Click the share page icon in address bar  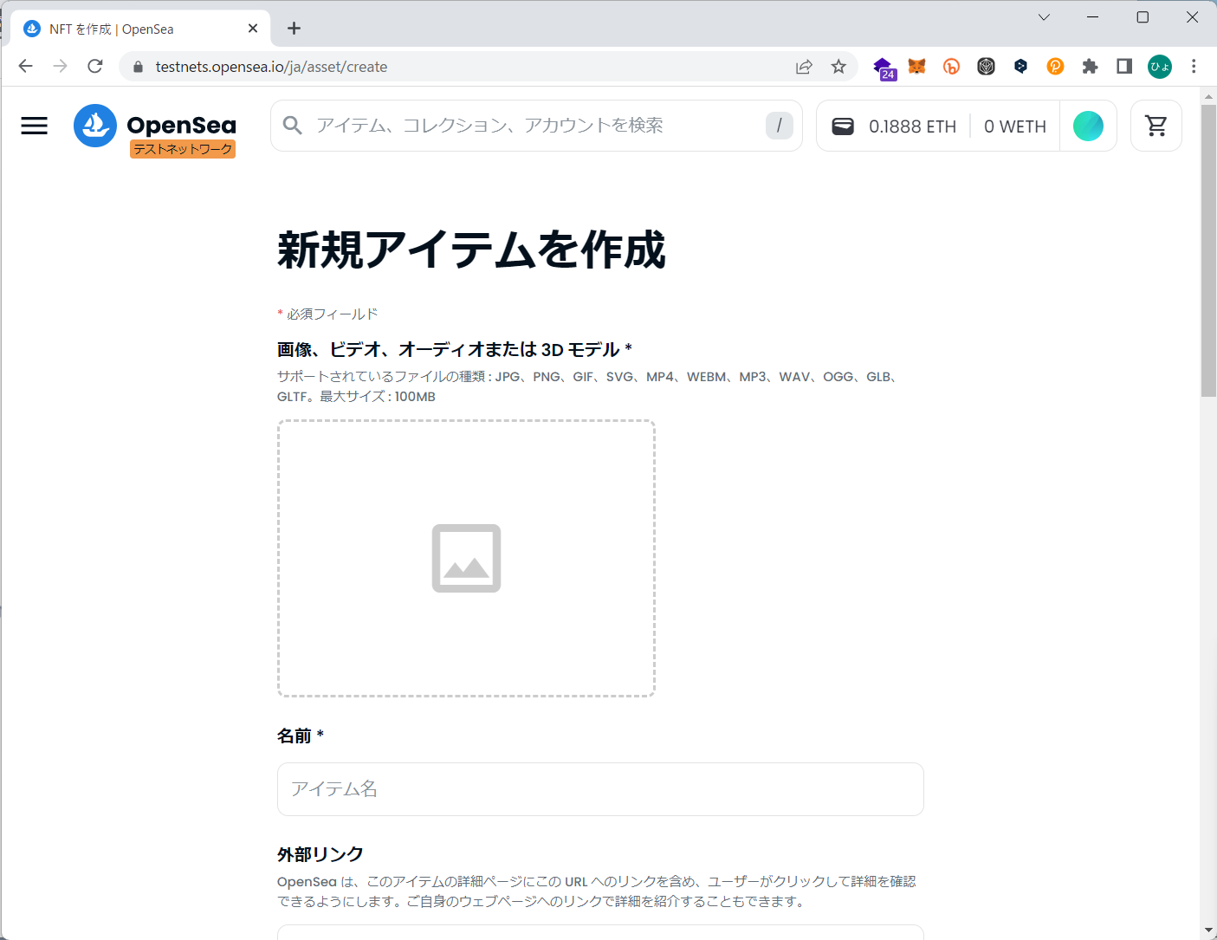point(804,67)
